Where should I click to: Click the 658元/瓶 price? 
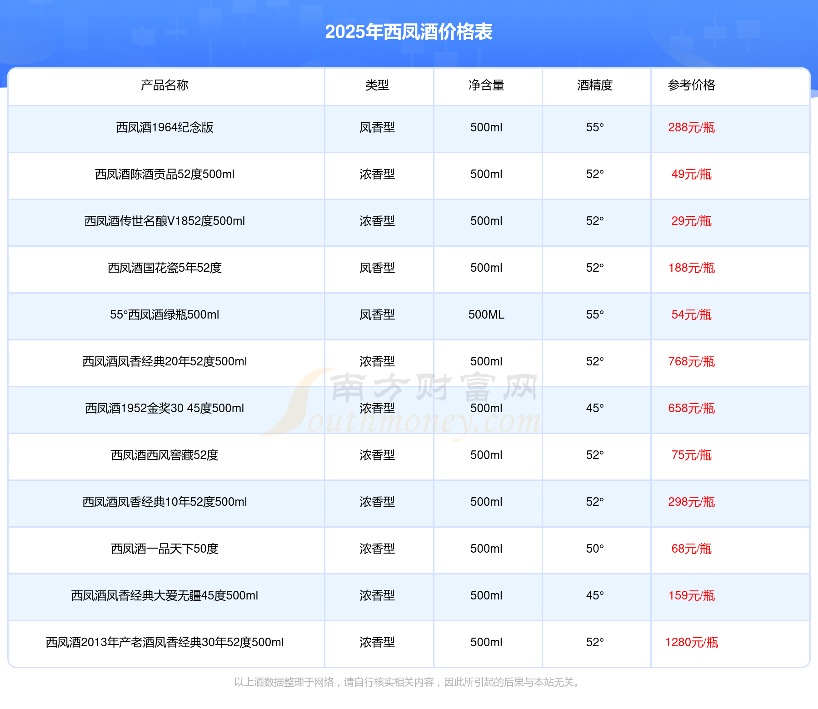pos(692,408)
